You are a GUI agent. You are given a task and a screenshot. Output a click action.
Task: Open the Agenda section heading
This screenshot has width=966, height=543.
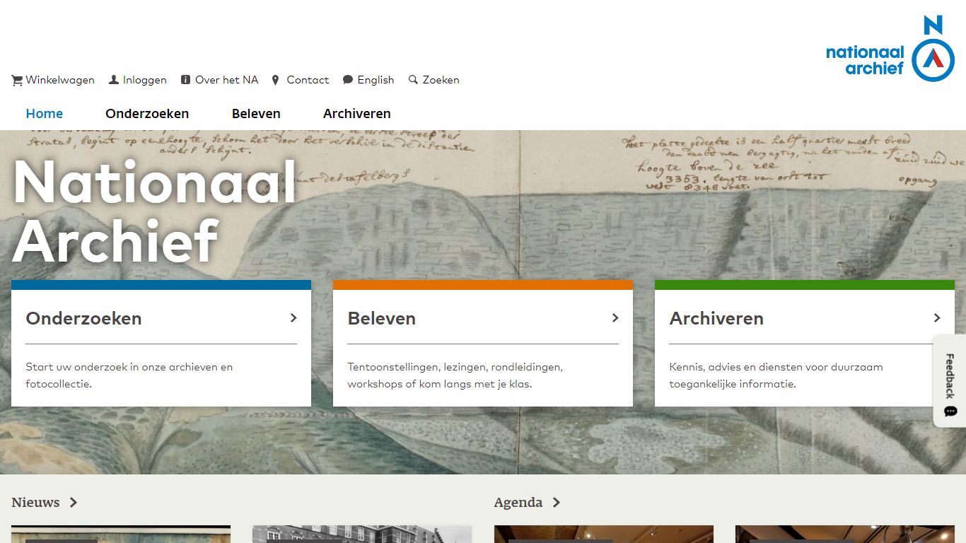pyautogui.click(x=518, y=503)
